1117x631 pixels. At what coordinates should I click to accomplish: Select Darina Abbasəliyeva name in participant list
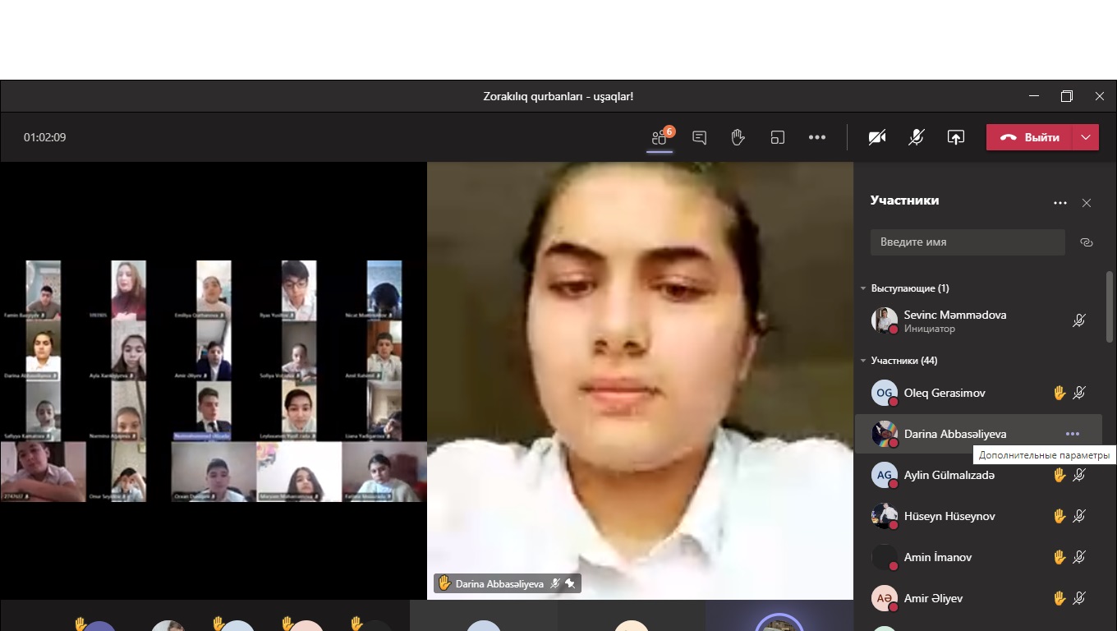[955, 434]
